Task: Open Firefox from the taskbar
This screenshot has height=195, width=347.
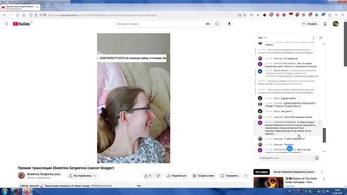Action: tap(27, 191)
